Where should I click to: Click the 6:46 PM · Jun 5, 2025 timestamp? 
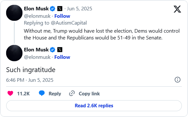pyautogui.click(x=30, y=80)
